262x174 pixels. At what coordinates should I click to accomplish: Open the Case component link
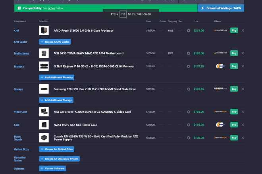(x=17, y=125)
